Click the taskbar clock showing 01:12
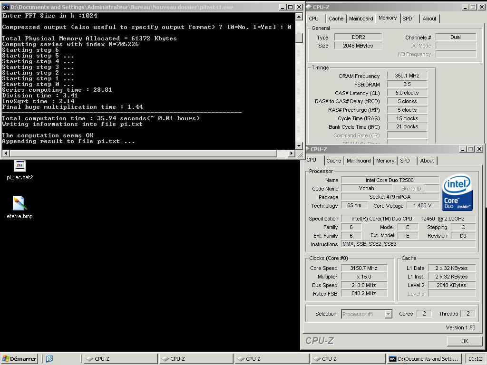Viewport: 487px width, 365px height. [x=475, y=359]
